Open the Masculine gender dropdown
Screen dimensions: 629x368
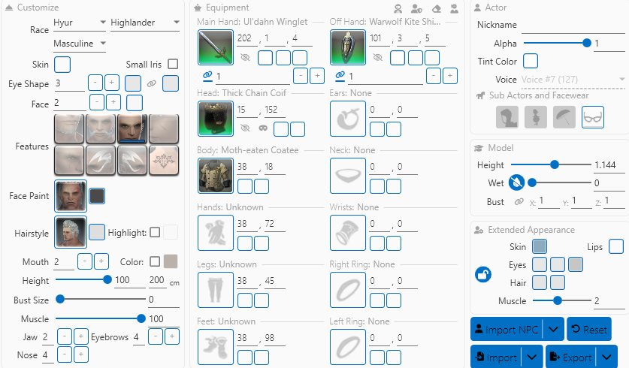click(80, 44)
